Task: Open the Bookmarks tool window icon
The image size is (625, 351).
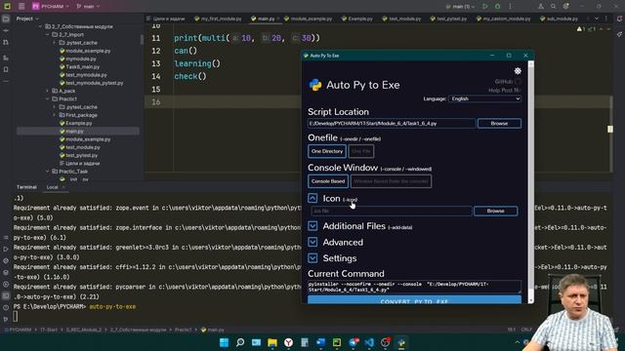Action: (6, 69)
